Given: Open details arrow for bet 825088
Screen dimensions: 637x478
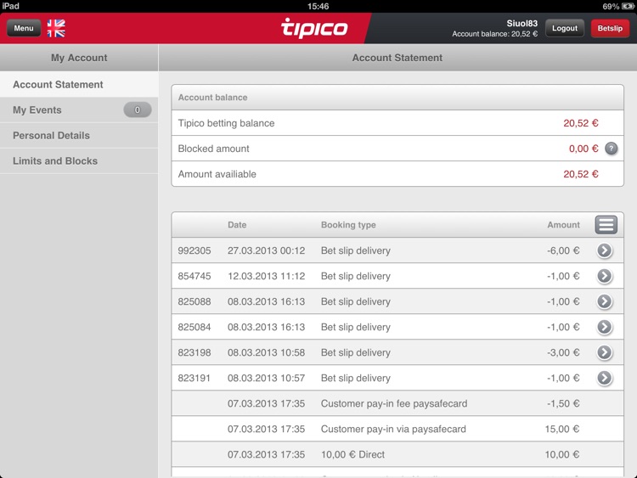Looking at the screenshot, I should click(x=605, y=301).
